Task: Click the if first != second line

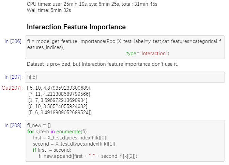Action: 52,150
